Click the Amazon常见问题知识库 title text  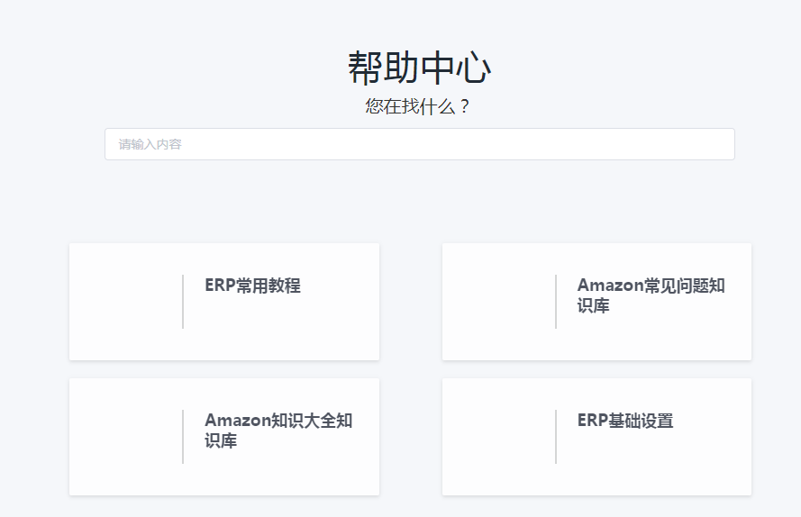coord(651,295)
